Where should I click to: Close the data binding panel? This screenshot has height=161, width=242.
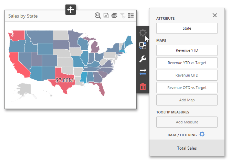tap(215, 16)
